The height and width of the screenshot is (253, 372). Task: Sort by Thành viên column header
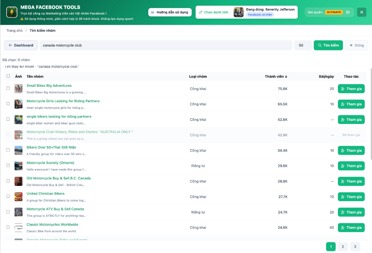[x=276, y=76]
